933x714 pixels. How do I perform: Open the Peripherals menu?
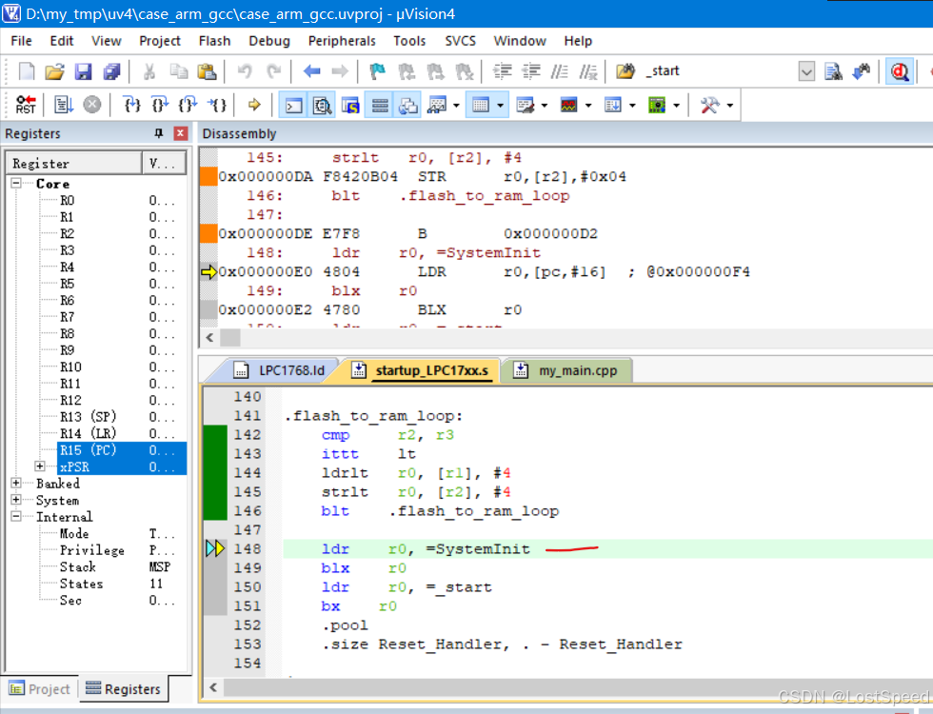pyautogui.click(x=342, y=41)
